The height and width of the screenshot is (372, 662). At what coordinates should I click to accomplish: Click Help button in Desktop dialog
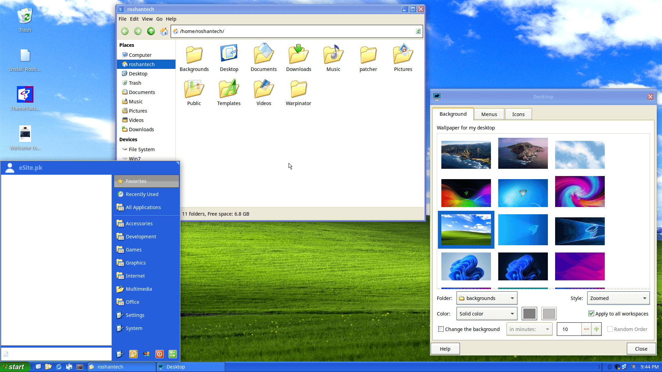[445, 349]
